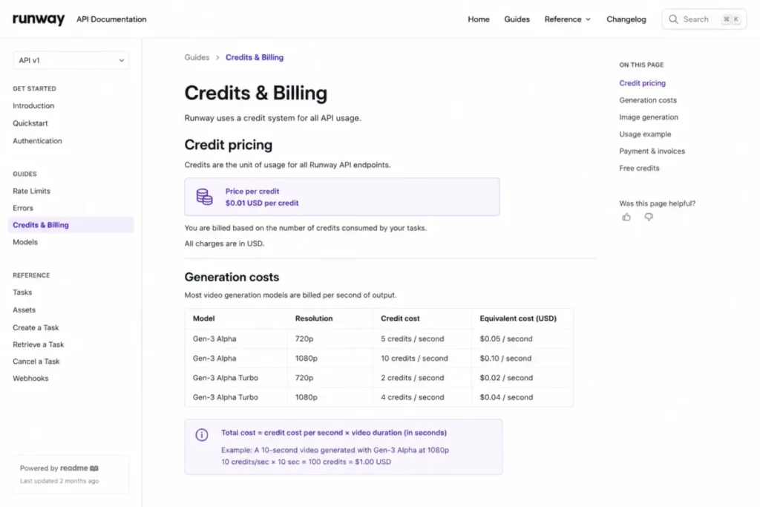Go to Home in top navigation

(x=479, y=19)
